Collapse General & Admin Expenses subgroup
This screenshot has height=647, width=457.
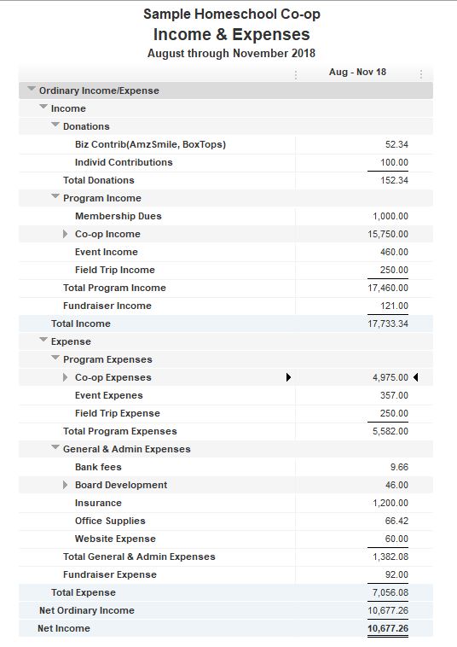click(55, 447)
